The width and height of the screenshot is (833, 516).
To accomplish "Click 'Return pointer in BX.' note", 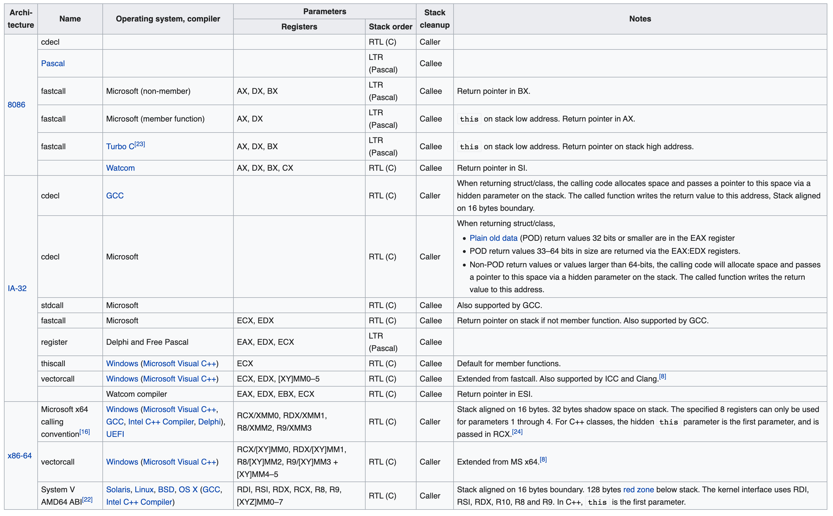I will [493, 91].
